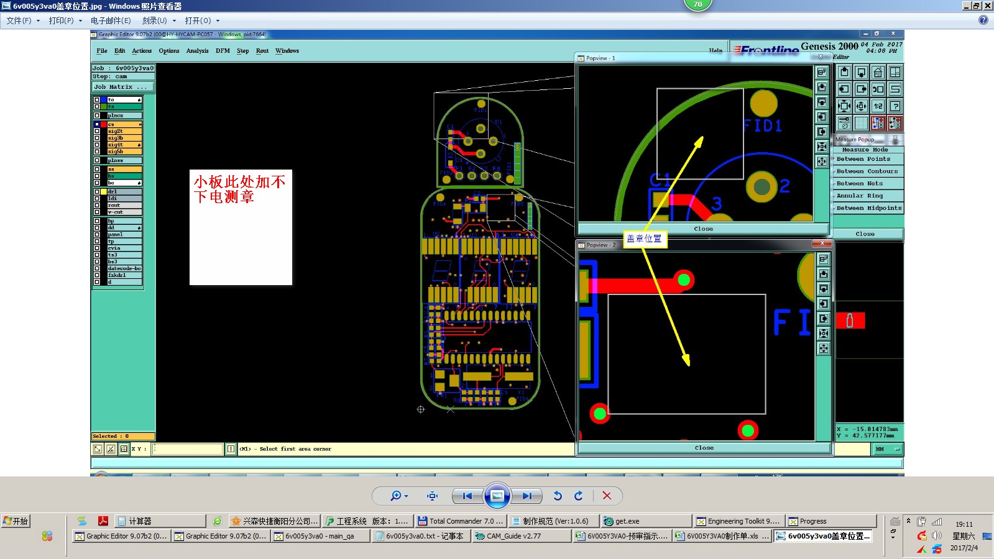
Task: Click the blue color swatch of layer to
Action: (104, 99)
